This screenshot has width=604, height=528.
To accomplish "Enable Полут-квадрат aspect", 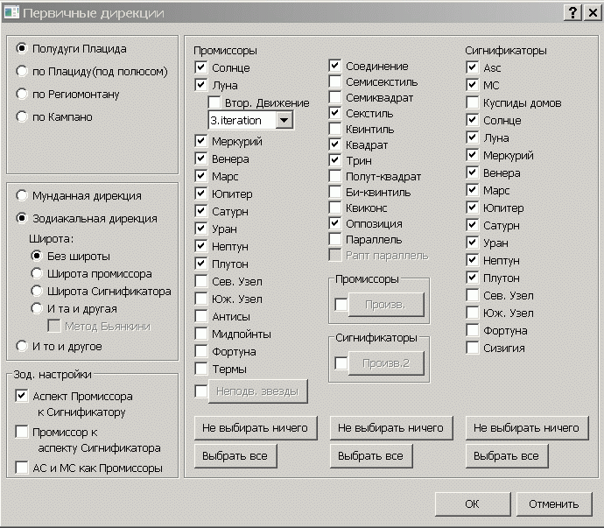I will point(335,176).
